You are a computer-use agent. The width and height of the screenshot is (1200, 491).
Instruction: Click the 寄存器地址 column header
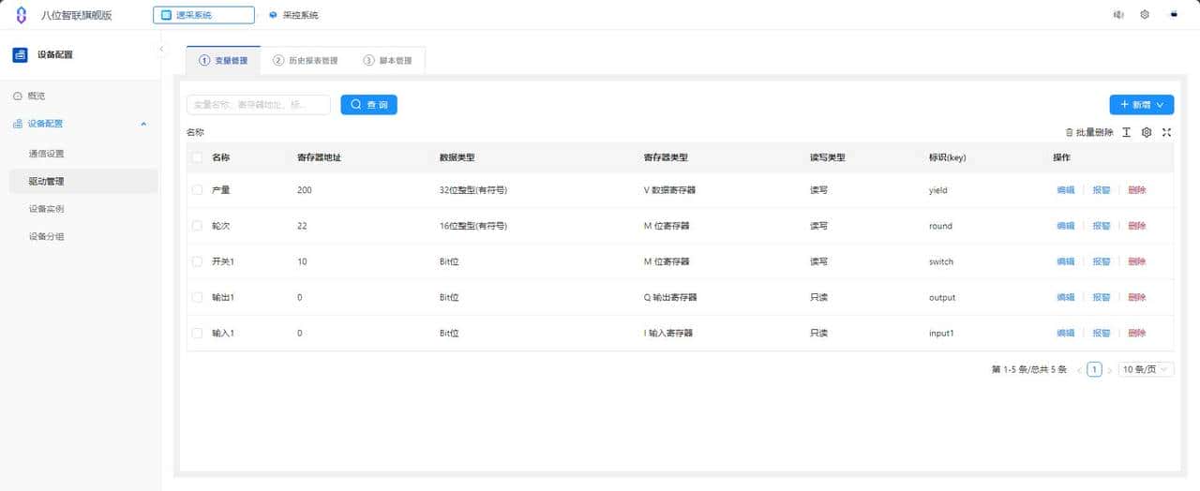point(319,157)
